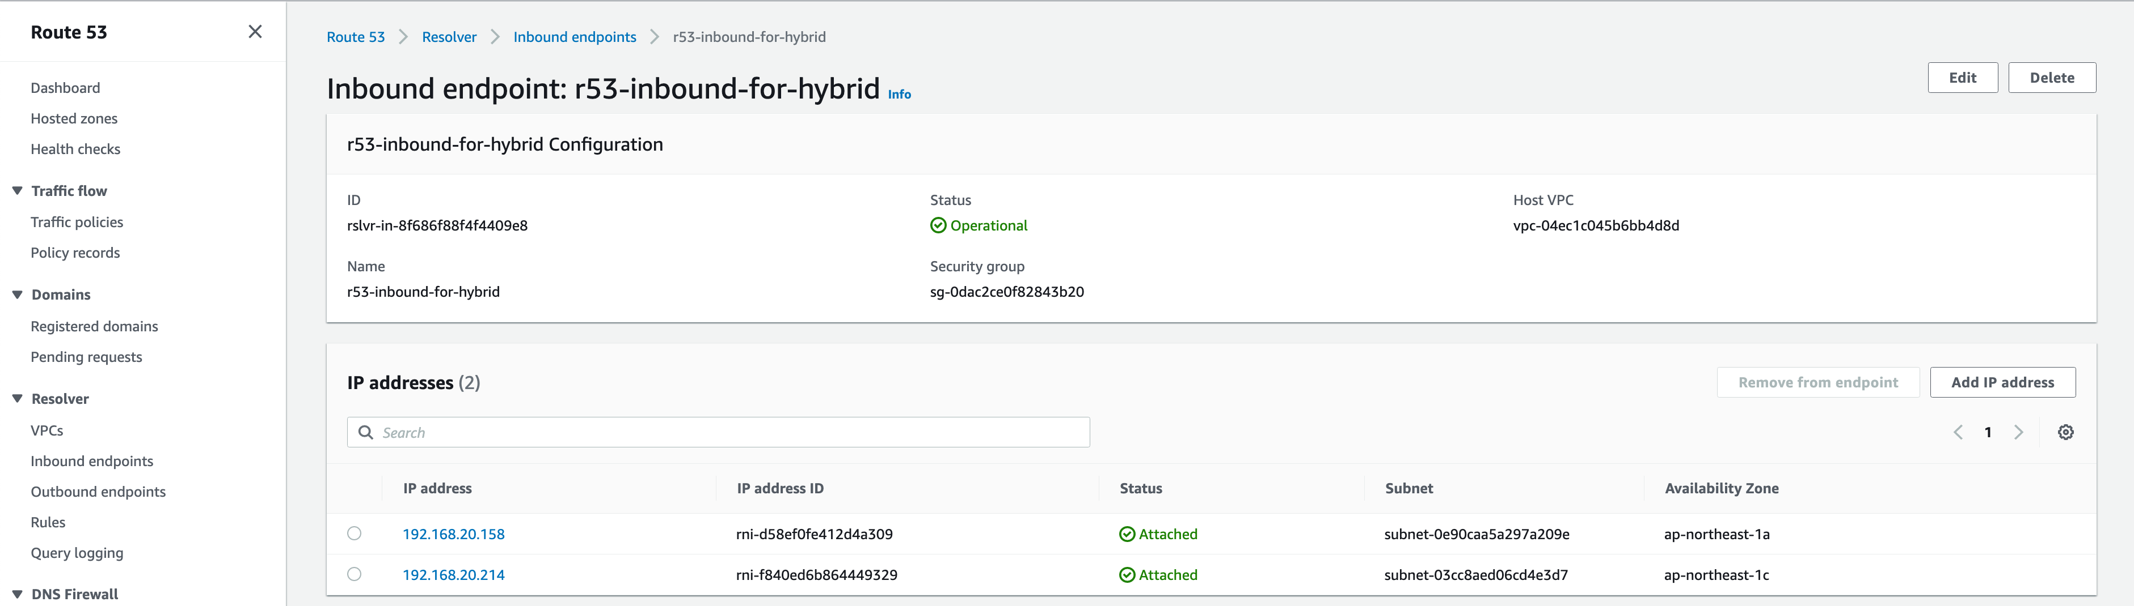The height and width of the screenshot is (606, 2134).
Task: Open Query logging in sidebar
Action: tap(77, 553)
